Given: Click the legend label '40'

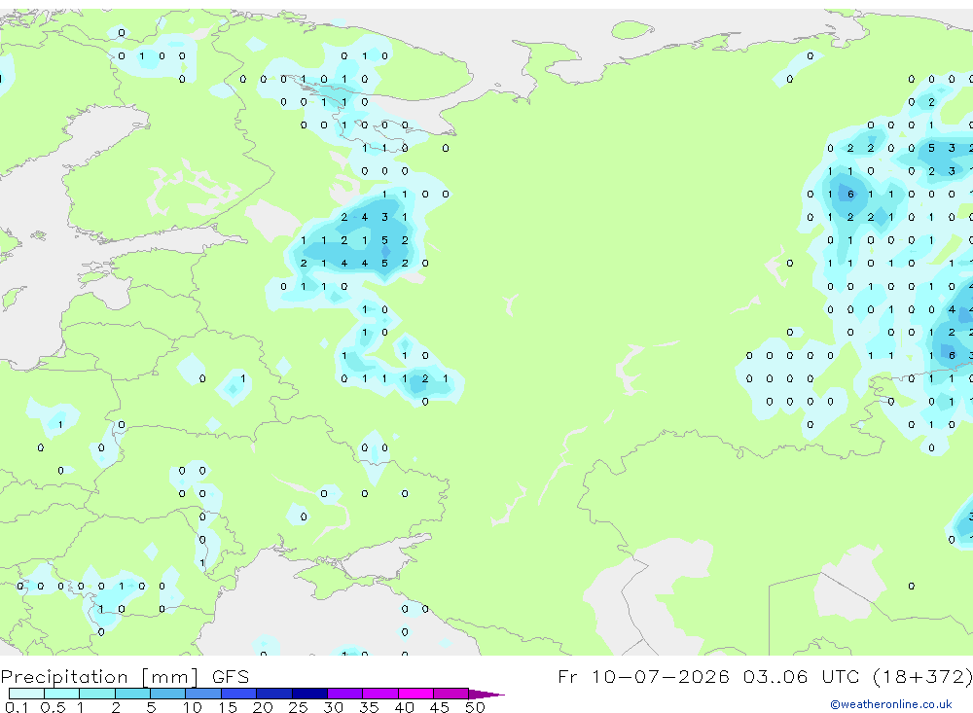Looking at the screenshot, I should click(x=405, y=707).
